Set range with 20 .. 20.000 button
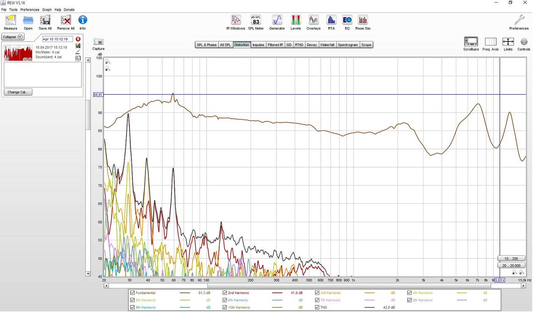The width and height of the screenshot is (533, 333). pyautogui.click(x=511, y=265)
